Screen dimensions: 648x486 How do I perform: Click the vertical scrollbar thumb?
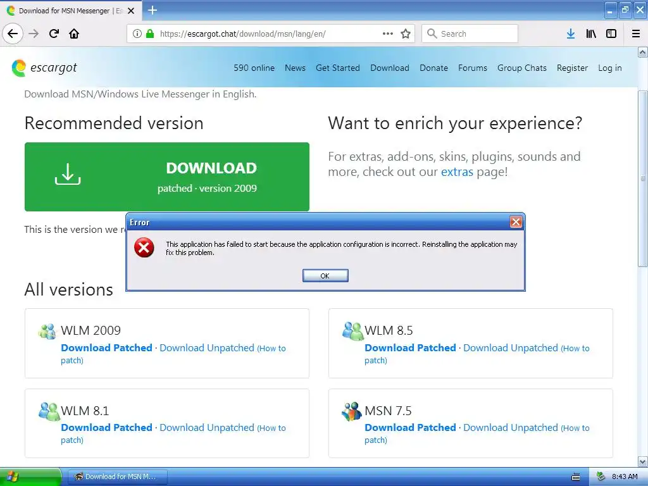pos(643,178)
